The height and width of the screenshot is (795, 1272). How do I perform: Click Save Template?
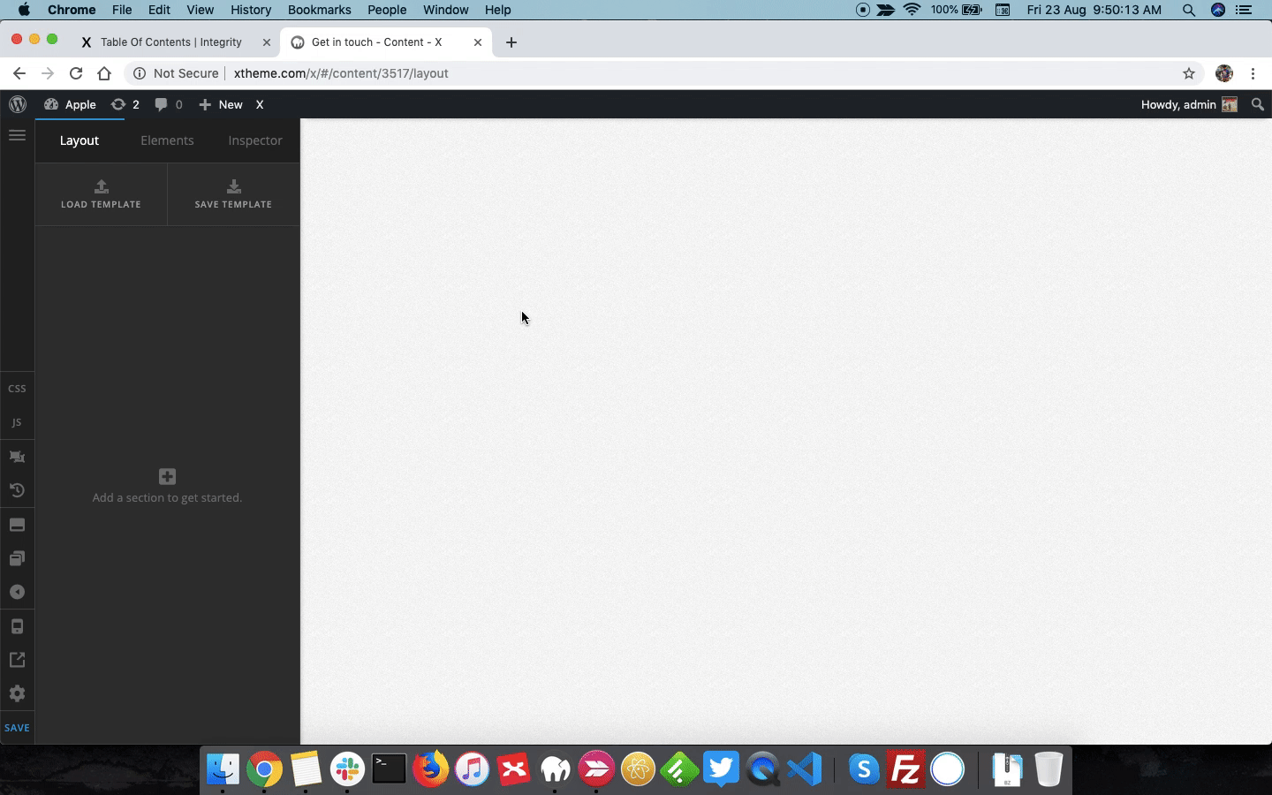click(x=233, y=194)
